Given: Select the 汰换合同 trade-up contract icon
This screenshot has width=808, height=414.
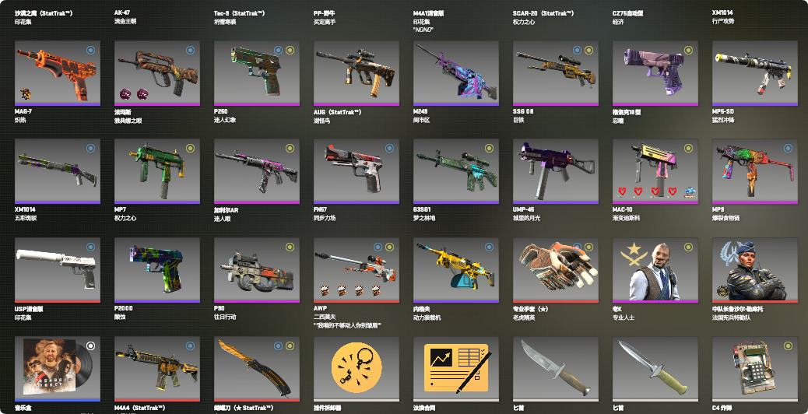Looking at the screenshot, I should click(x=455, y=368).
